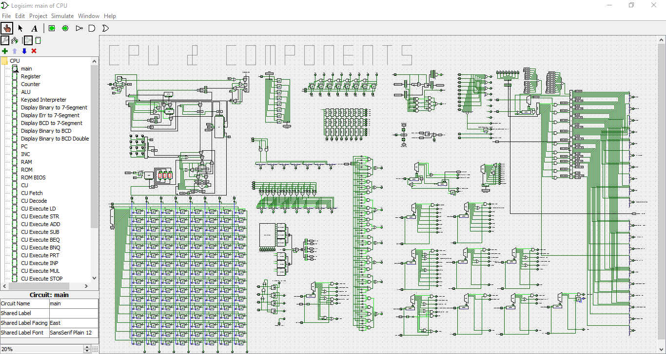The width and height of the screenshot is (666, 354).
Task: Increase zoom with the stepper up arrow
Action: pos(87,347)
